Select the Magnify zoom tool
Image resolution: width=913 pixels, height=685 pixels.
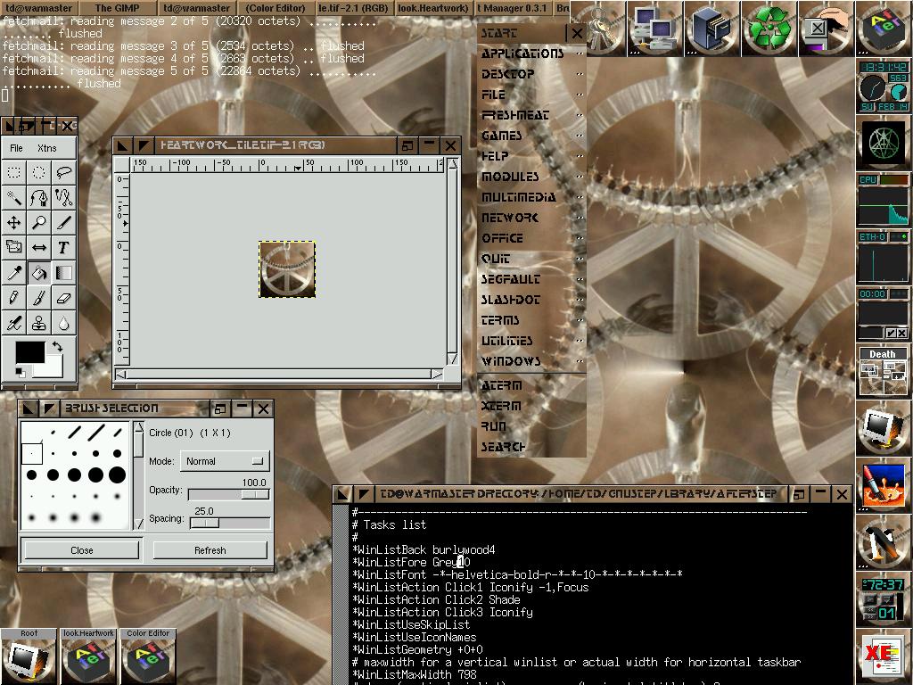[39, 222]
